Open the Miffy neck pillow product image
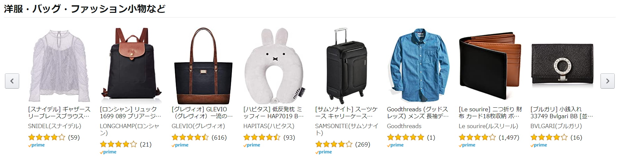The width and height of the screenshot is (621, 165). click(x=274, y=66)
